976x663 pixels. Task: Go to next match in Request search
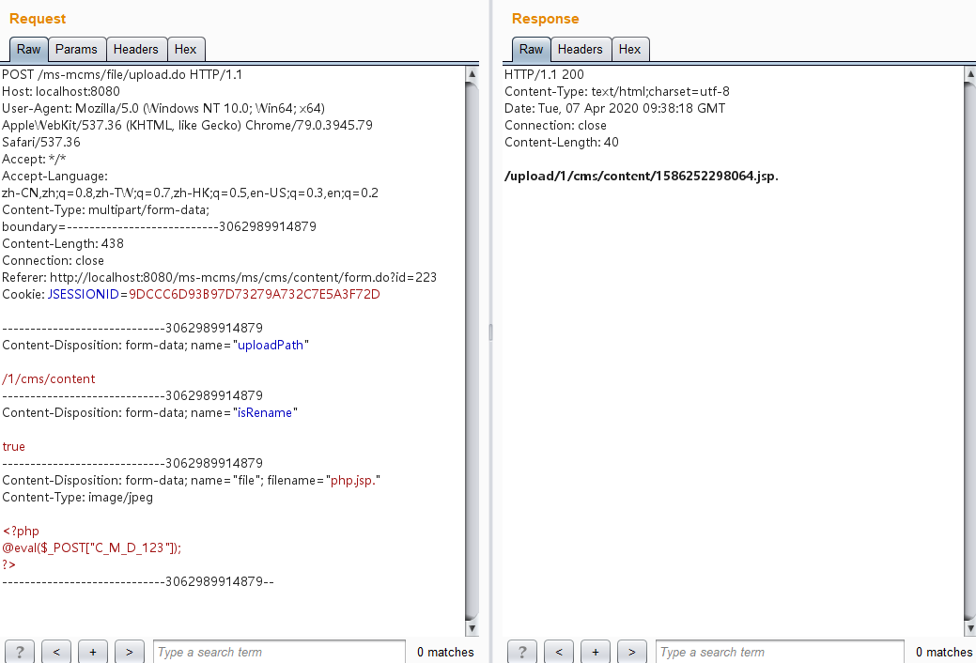[x=130, y=652]
